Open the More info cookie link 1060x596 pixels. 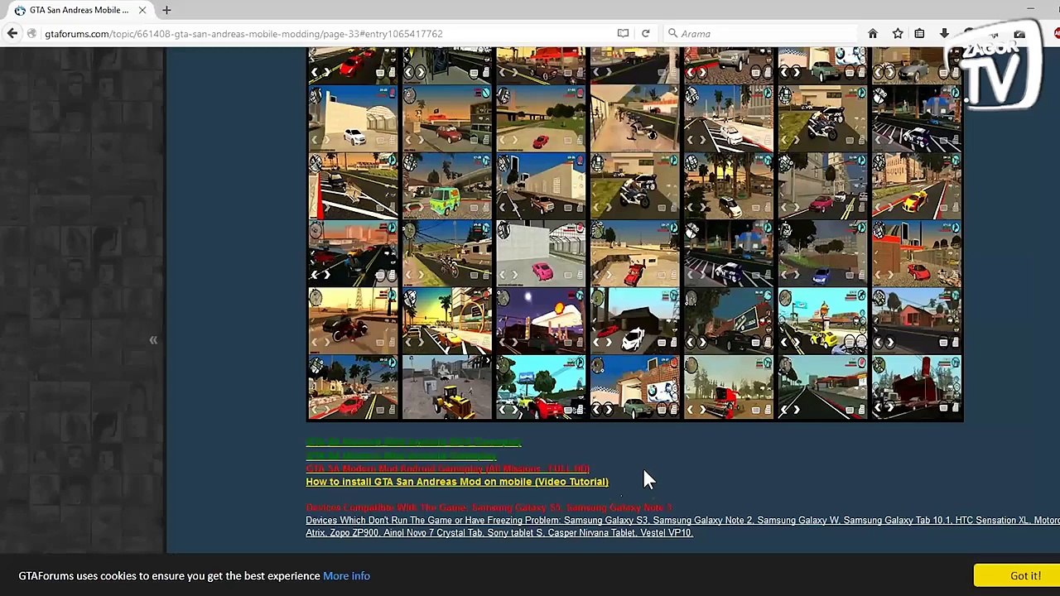click(x=346, y=576)
